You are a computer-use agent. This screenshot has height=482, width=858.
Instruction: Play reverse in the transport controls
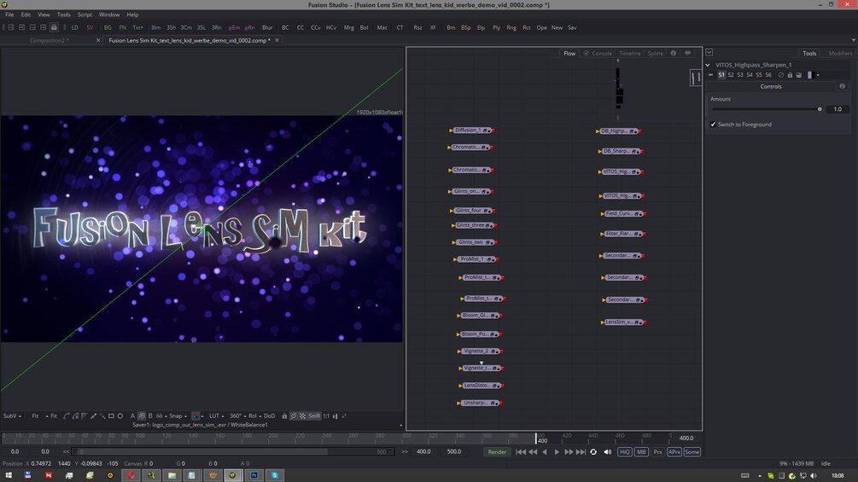[x=545, y=452]
